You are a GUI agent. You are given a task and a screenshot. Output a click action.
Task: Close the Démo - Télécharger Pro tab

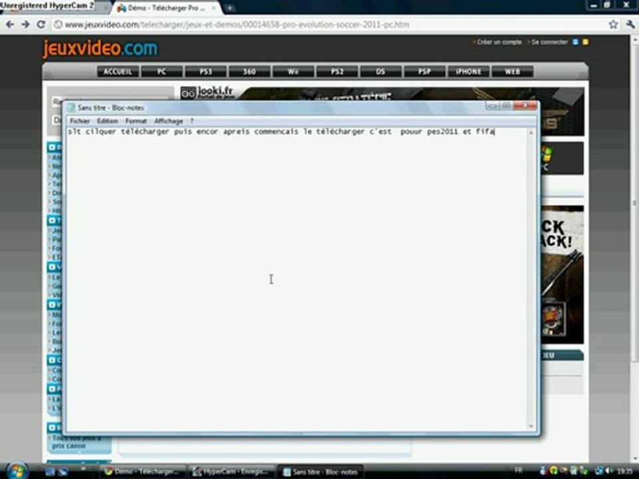214,8
